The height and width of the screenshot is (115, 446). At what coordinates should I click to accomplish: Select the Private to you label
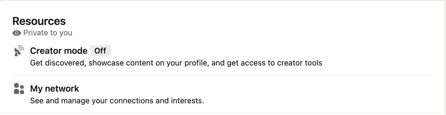48,33
